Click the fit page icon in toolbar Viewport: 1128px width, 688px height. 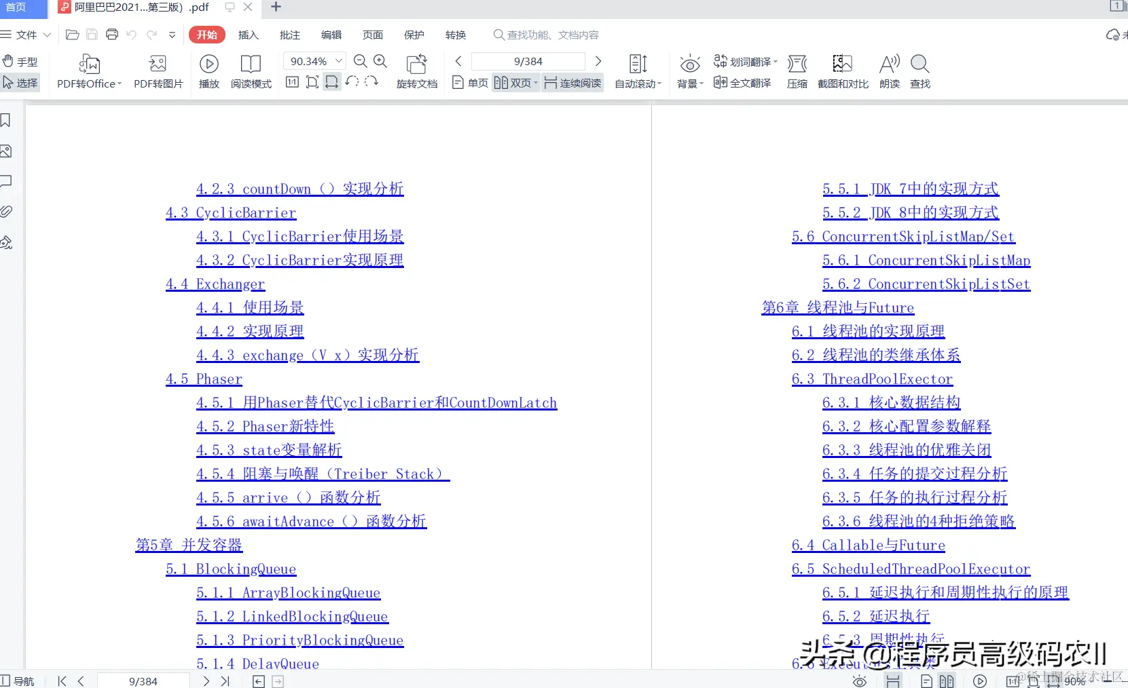point(312,82)
